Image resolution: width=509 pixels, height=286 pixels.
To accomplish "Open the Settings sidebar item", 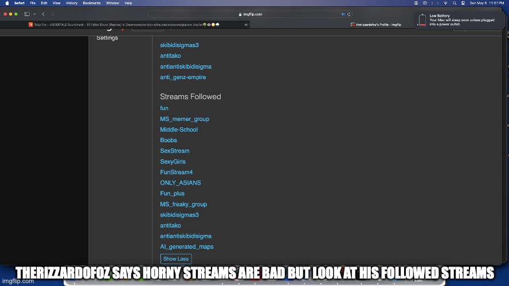I will pos(107,38).
